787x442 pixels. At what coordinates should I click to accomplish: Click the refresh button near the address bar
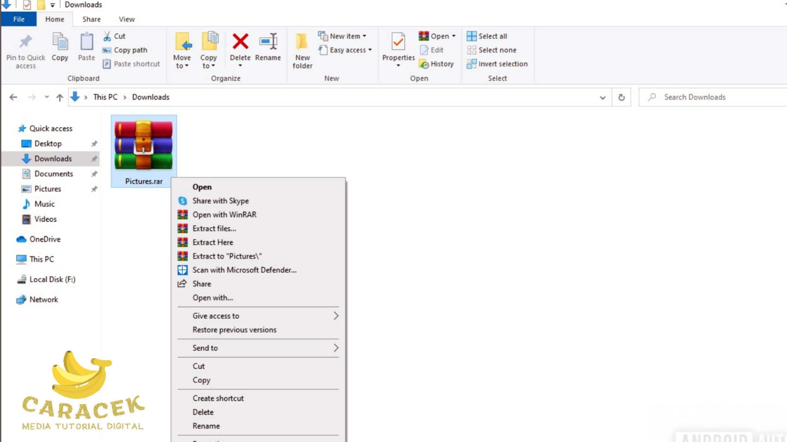621,97
